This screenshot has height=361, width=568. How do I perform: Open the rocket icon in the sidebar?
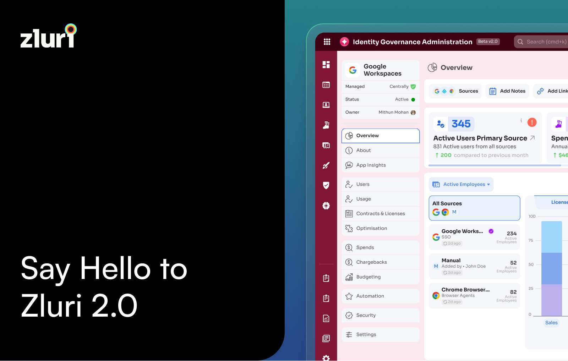(326, 165)
